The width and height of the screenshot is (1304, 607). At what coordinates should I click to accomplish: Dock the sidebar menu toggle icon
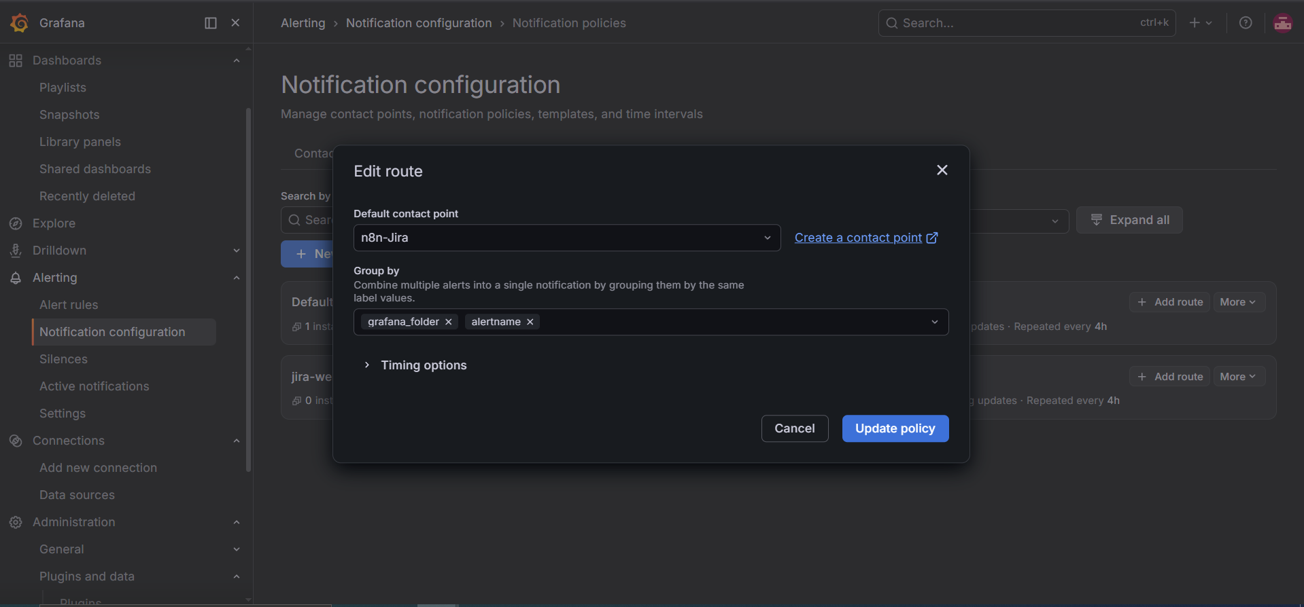tap(211, 23)
